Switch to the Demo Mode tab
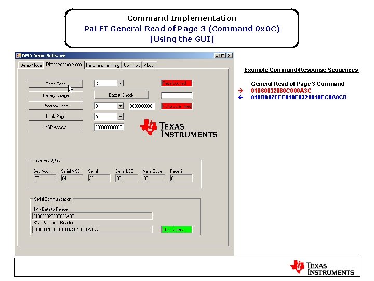This screenshot has width=374, height=281. pyautogui.click(x=31, y=65)
